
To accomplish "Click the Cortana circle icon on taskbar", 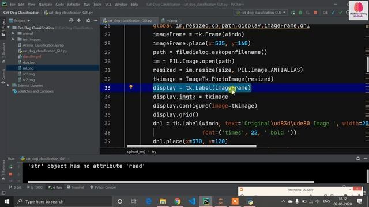I will tap(120, 201).
